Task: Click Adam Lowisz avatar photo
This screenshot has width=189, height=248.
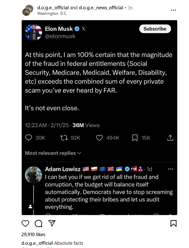Action: tap(34, 175)
